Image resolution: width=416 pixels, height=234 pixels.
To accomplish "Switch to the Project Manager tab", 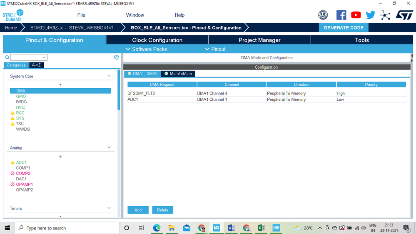I will click(x=259, y=40).
